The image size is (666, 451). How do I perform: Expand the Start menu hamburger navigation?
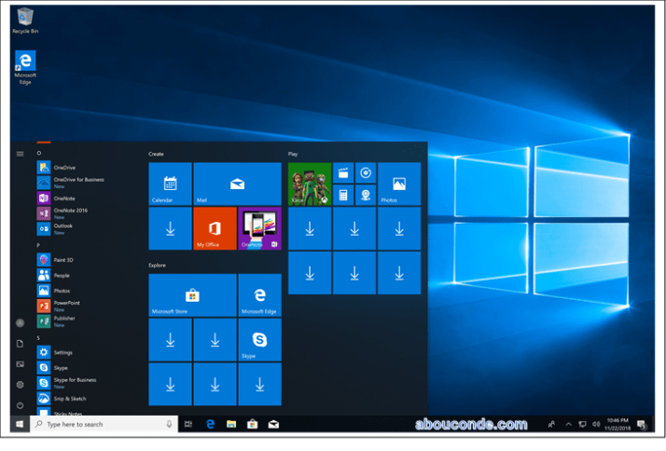pyautogui.click(x=20, y=154)
